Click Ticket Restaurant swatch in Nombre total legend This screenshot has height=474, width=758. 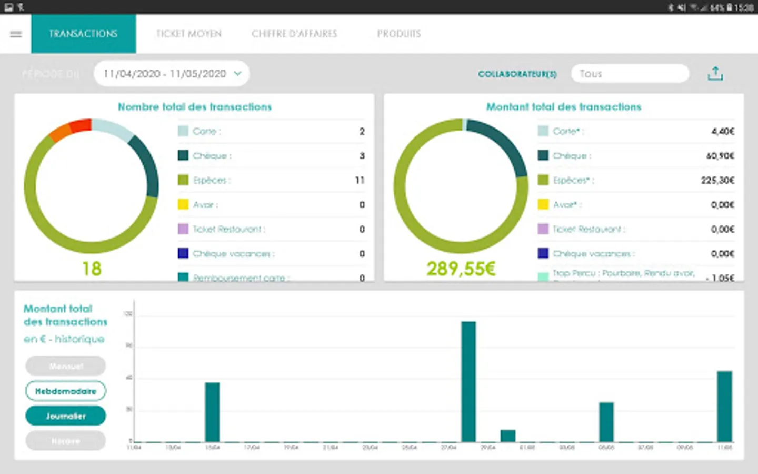click(183, 229)
